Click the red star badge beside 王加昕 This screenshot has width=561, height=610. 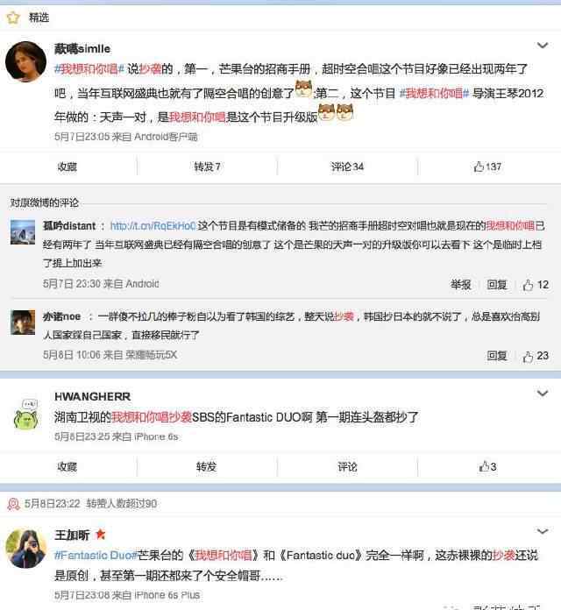101,534
